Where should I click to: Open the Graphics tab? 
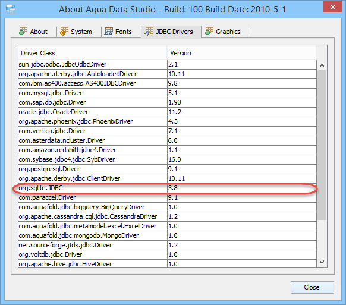[223, 32]
